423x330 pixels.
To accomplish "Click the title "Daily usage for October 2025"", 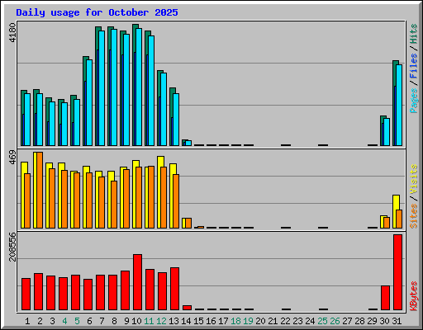I will pyautogui.click(x=97, y=12).
